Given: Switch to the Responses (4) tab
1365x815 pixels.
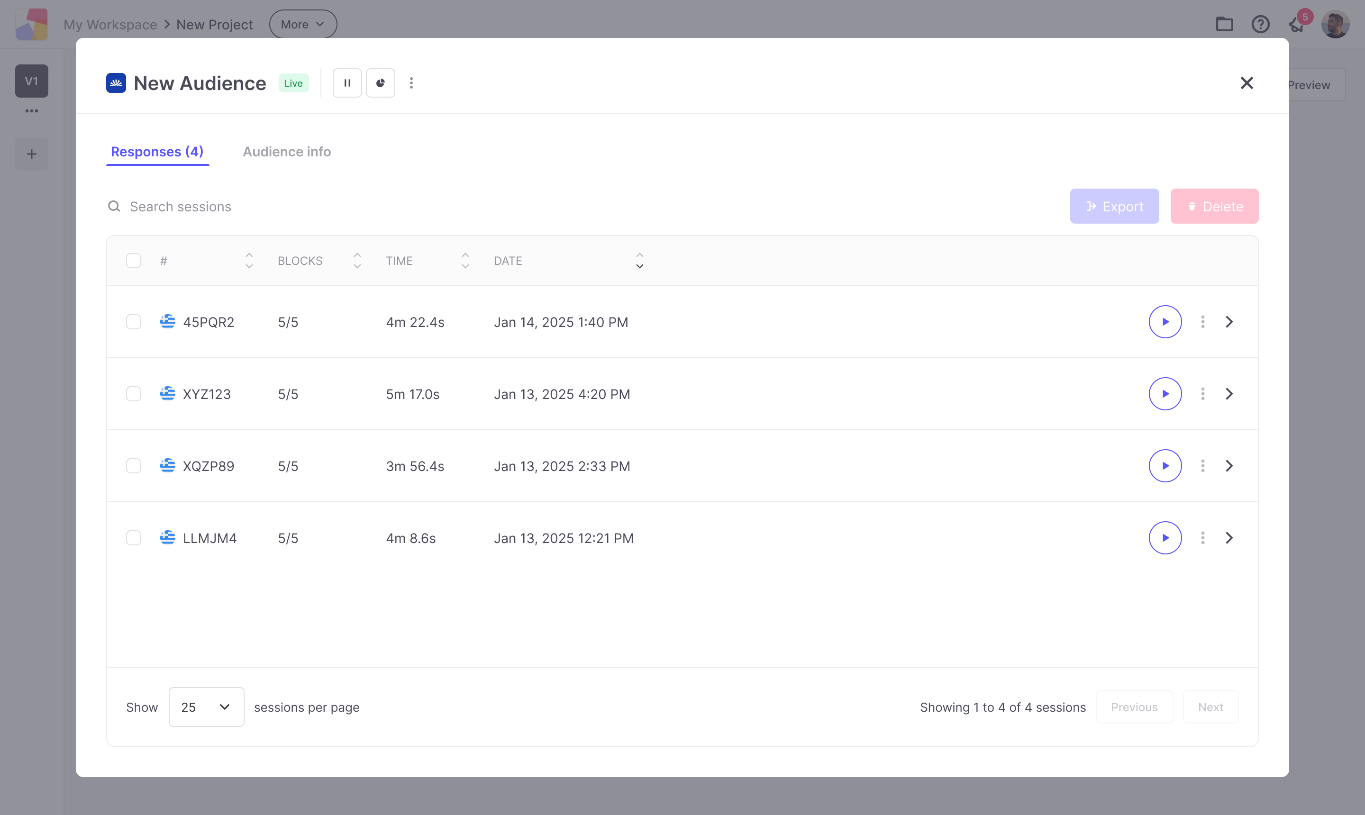Looking at the screenshot, I should click(157, 152).
